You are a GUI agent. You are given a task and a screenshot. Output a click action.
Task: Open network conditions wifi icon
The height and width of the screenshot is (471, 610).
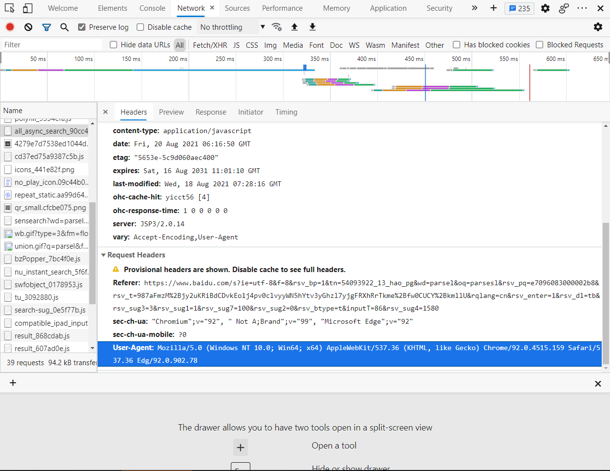pyautogui.click(x=277, y=27)
